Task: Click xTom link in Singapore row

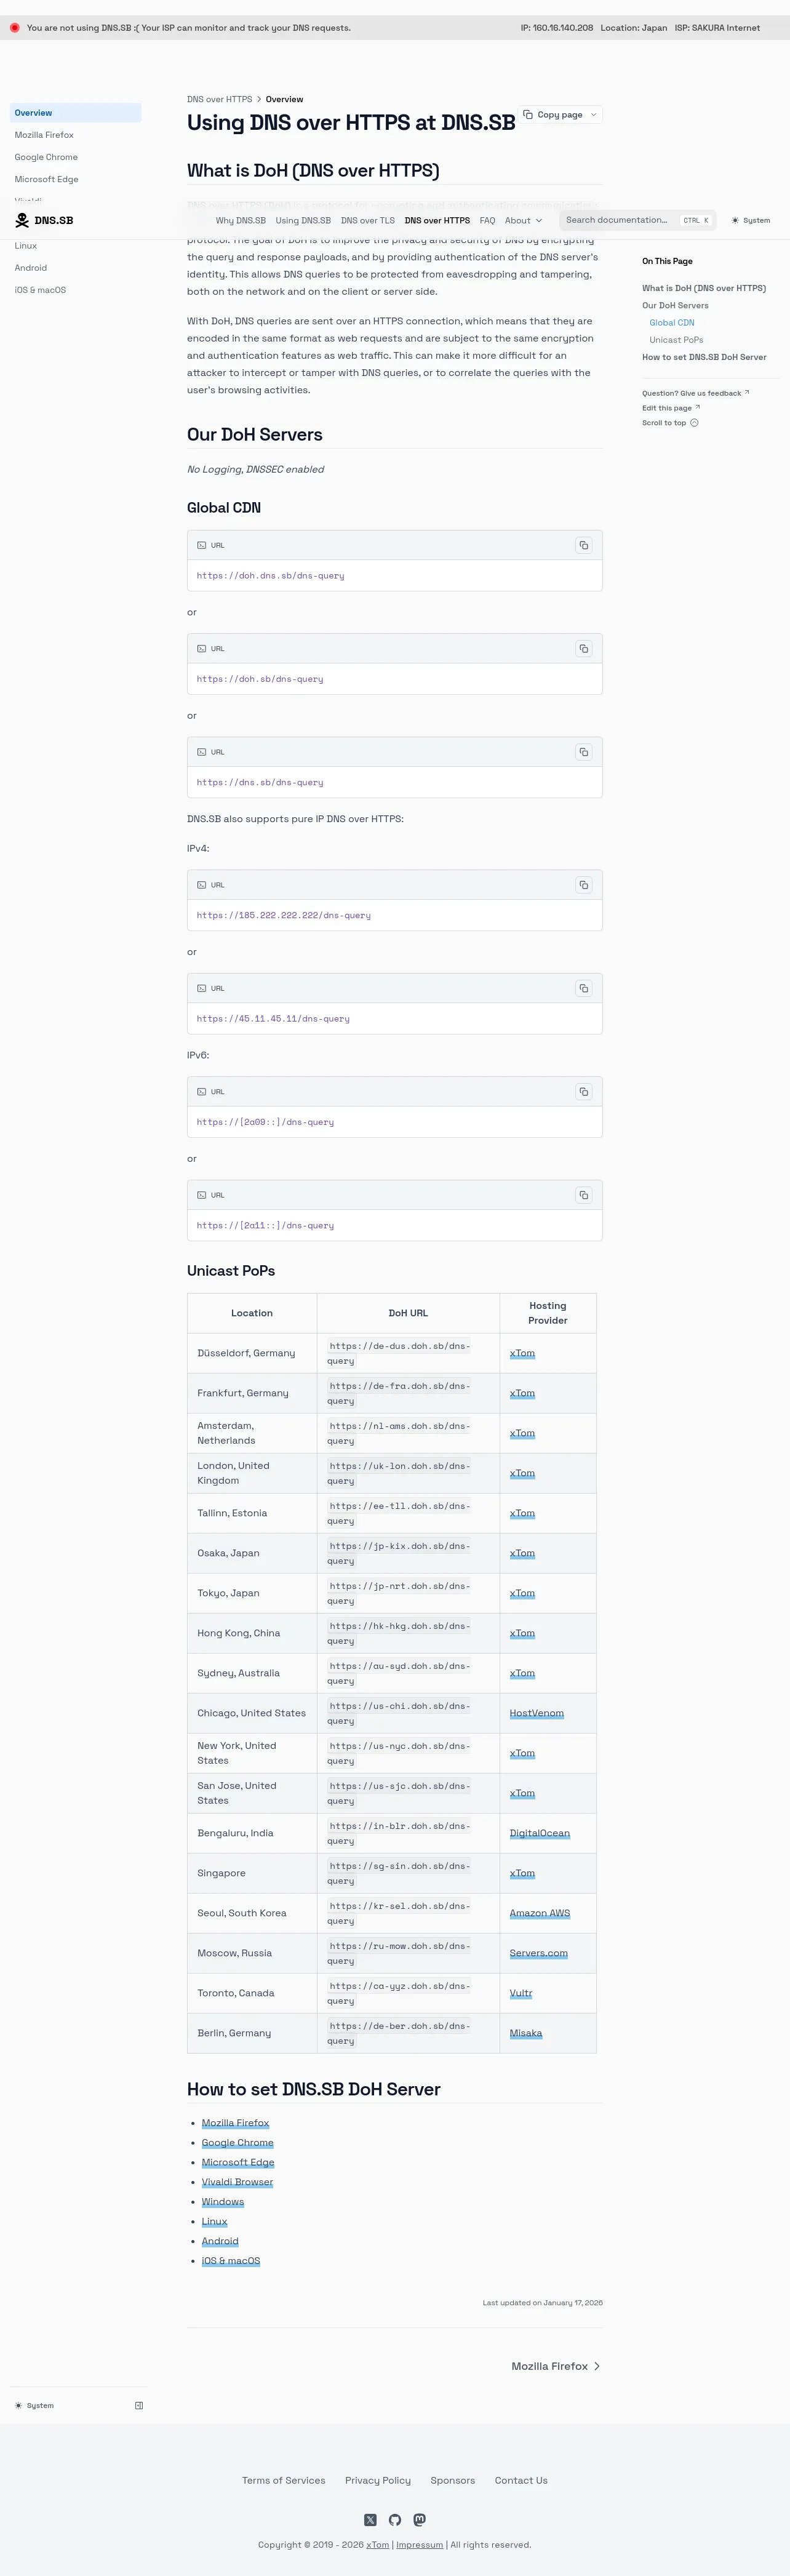Action: tap(522, 1873)
